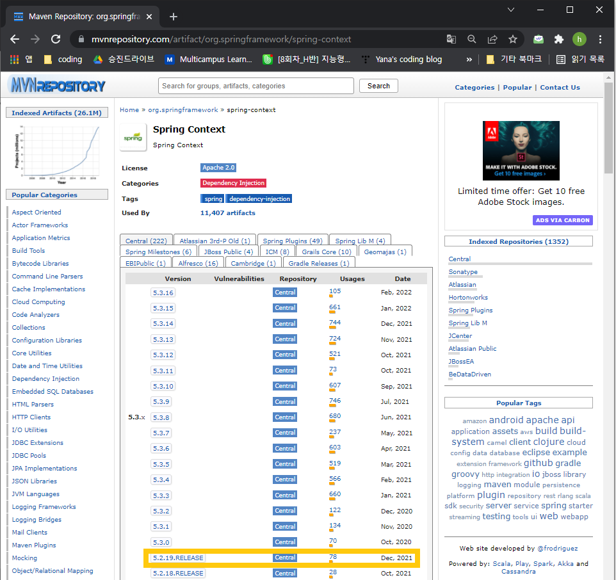This screenshot has height=580, width=616.
Task: Open the Extensions puzzle menu
Action: pos(558,39)
